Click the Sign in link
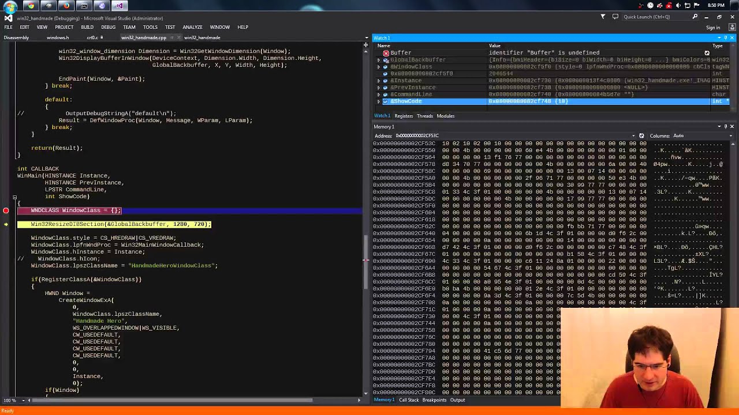The height and width of the screenshot is (415, 739). coord(713,28)
